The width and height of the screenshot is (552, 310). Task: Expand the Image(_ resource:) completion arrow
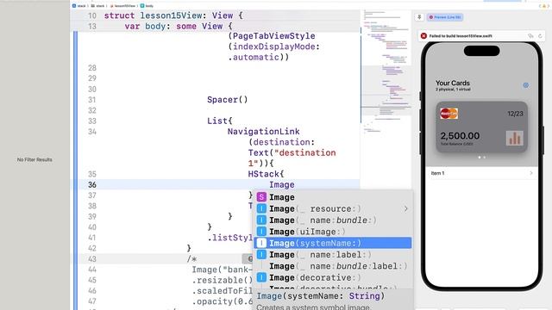pyautogui.click(x=406, y=208)
